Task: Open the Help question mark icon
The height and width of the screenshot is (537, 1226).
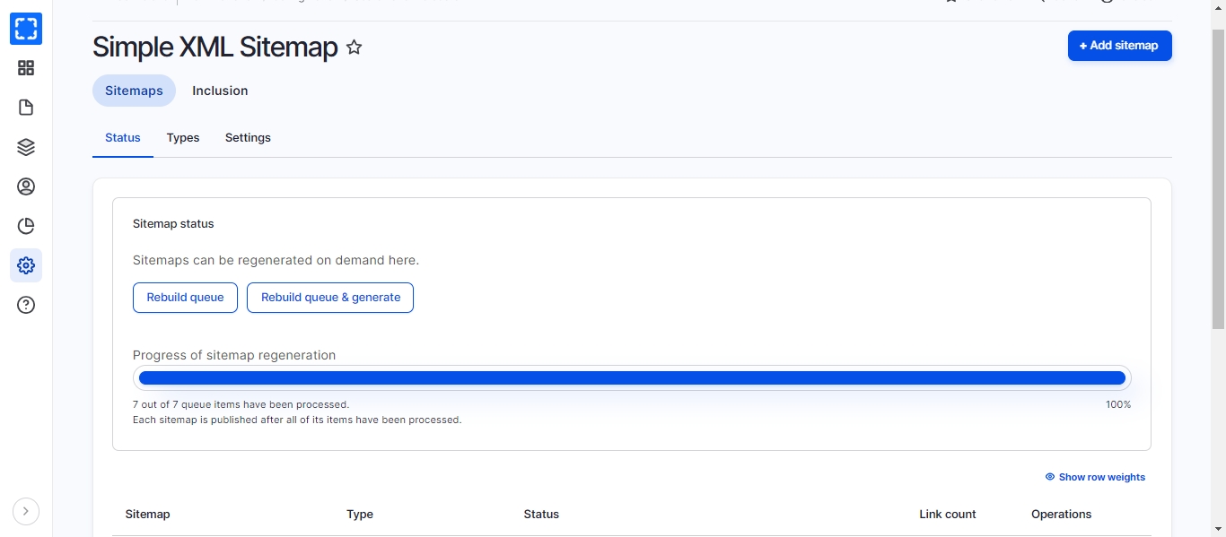Action: coord(26,305)
